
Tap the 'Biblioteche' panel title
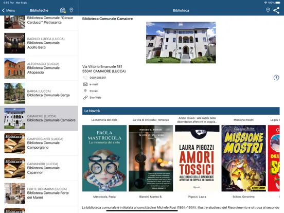39,10
